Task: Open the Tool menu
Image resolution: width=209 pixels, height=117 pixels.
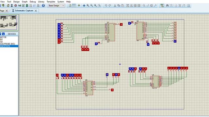Action: tap(9, 2)
